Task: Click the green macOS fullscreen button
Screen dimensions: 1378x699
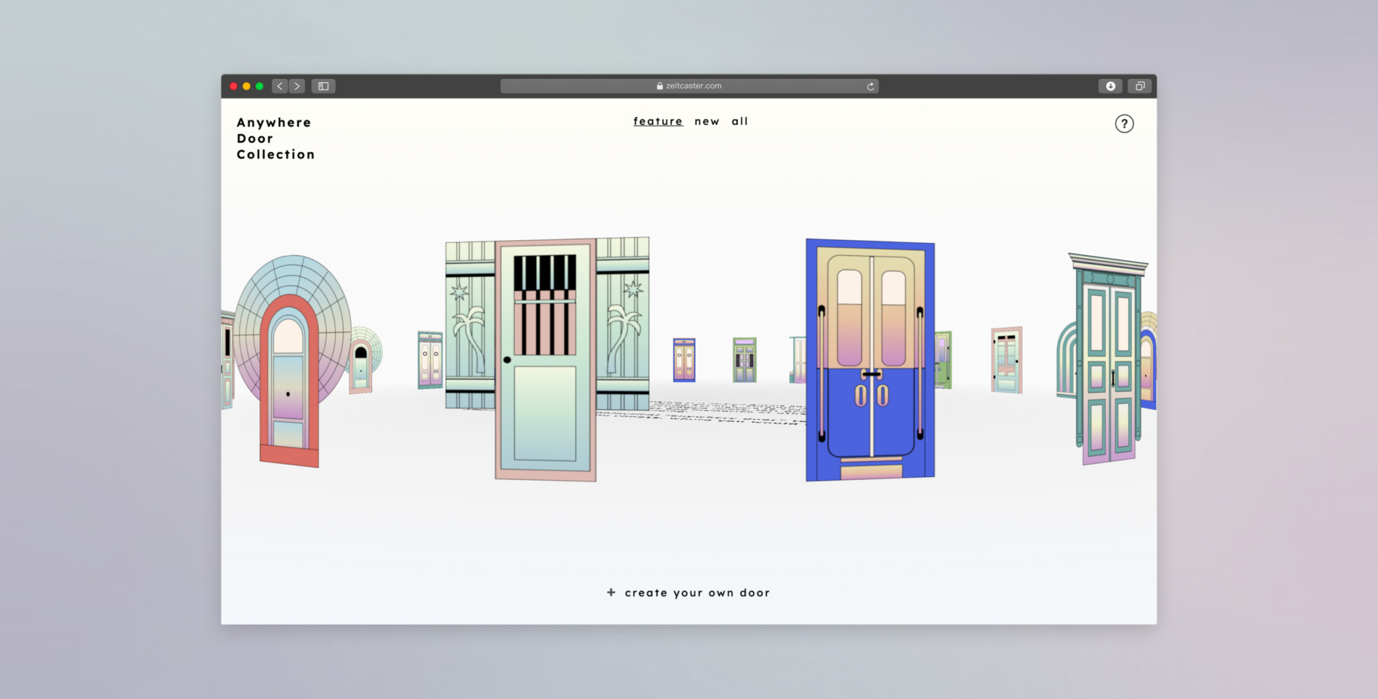Action: pos(260,86)
